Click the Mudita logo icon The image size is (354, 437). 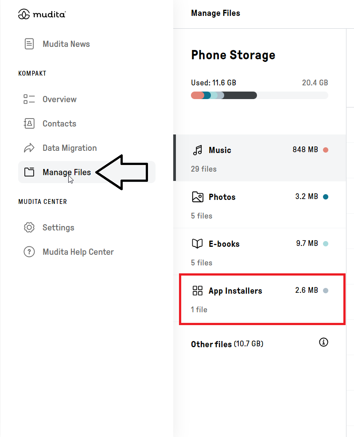tap(24, 15)
